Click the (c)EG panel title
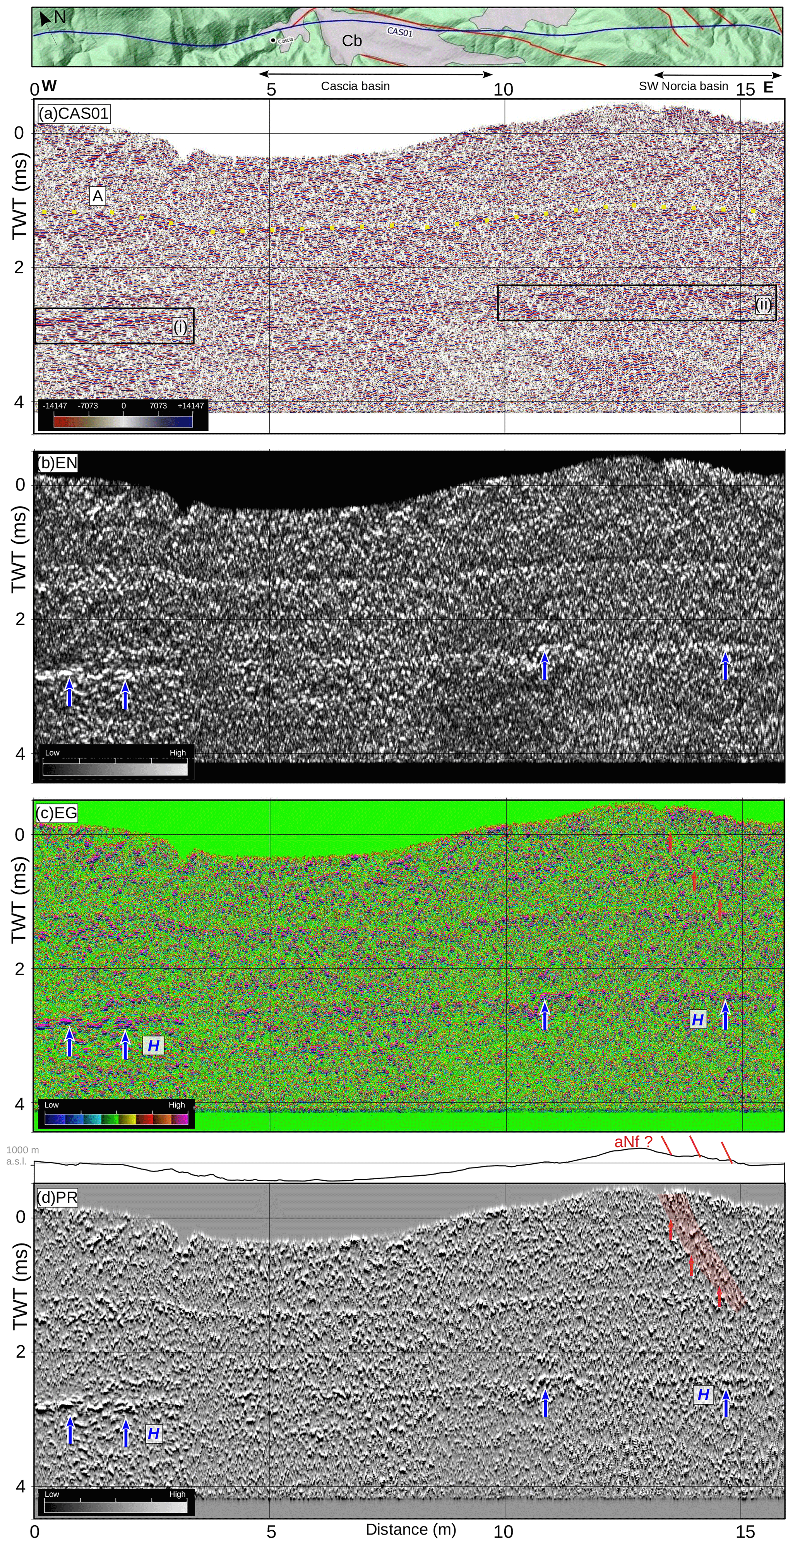This screenshot has height=1545, width=800. coord(57,813)
